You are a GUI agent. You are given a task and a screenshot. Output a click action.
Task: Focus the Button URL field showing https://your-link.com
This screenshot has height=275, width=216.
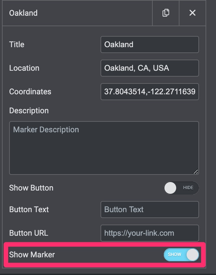pos(149,233)
